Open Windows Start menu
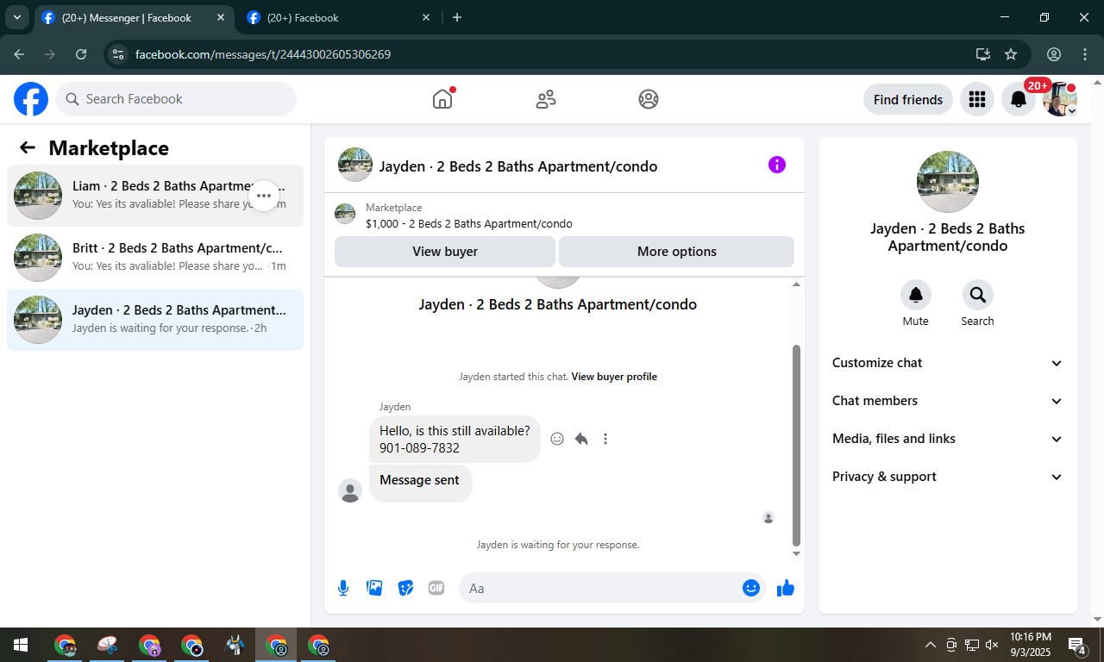 click(x=21, y=645)
